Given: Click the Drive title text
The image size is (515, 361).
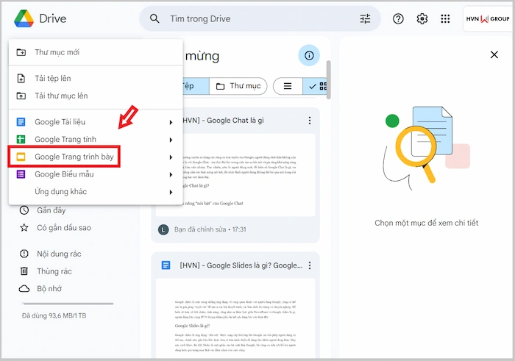Looking at the screenshot, I should [52, 18].
